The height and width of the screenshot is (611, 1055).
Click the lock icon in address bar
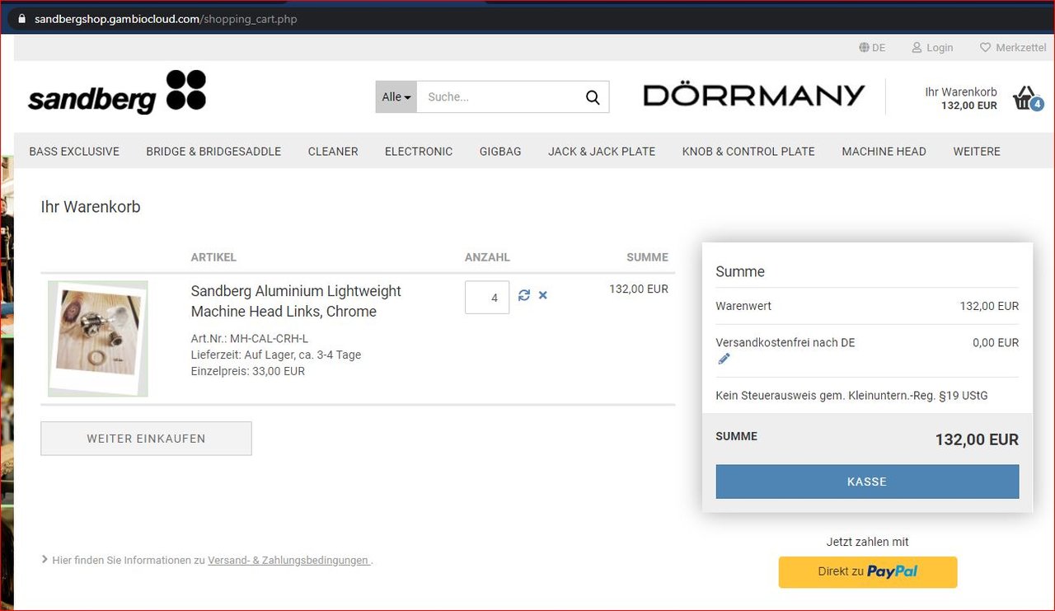22,18
